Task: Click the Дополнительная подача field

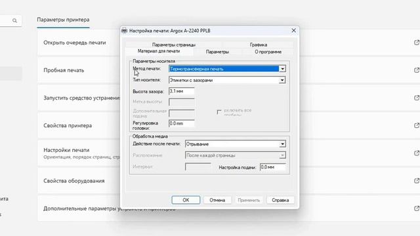Action: [182, 113]
